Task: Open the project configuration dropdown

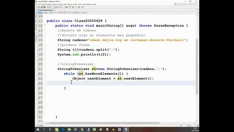Action: (x=59, y=7)
